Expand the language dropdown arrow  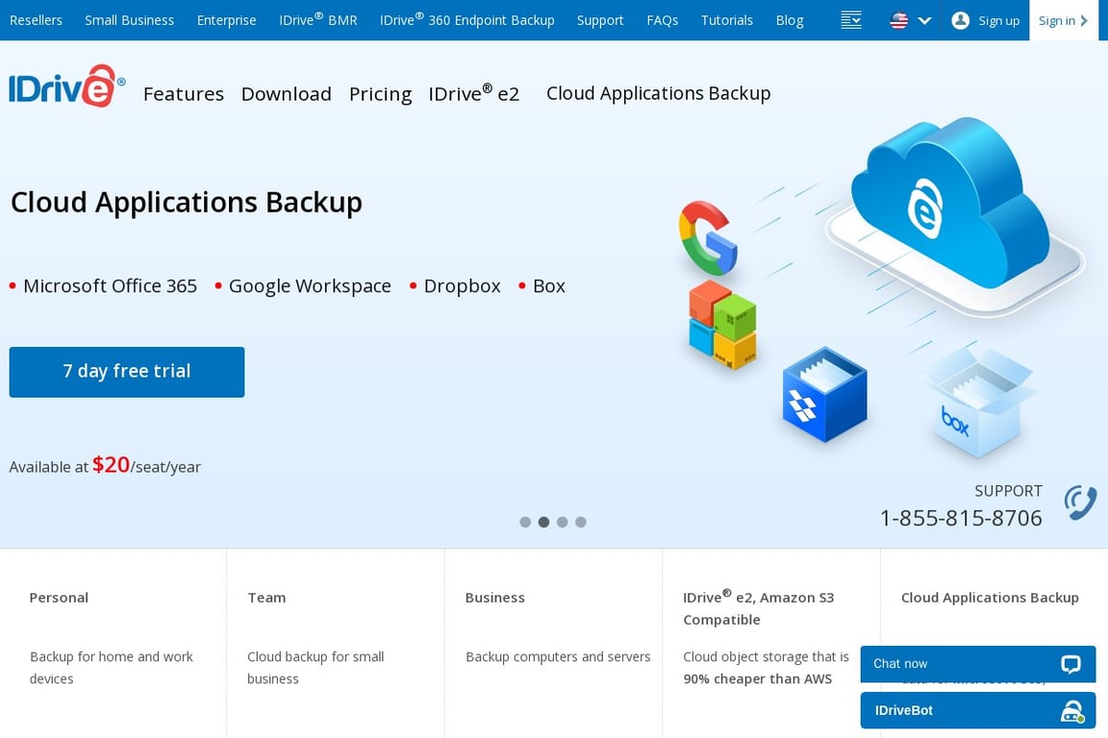click(924, 21)
